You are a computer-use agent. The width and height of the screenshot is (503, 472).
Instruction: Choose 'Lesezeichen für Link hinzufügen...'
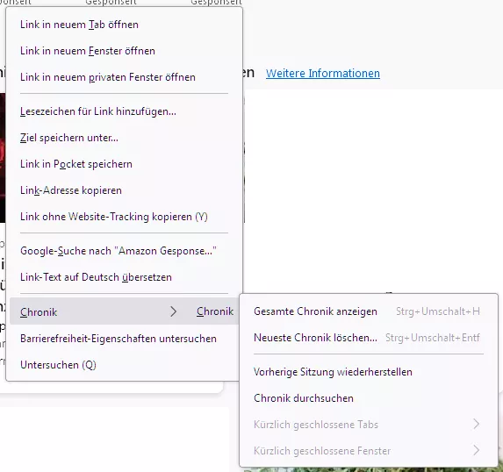pyautogui.click(x=124, y=111)
